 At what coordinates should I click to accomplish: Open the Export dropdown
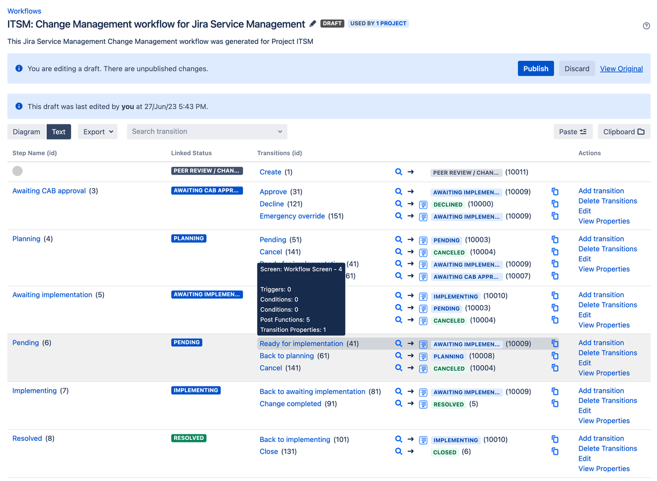pyautogui.click(x=97, y=131)
